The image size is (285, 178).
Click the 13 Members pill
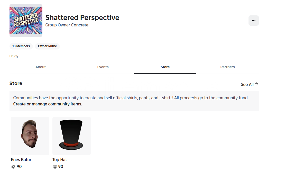21,46
